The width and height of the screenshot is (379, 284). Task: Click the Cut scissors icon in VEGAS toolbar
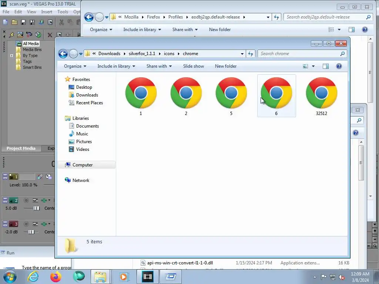coord(61,22)
